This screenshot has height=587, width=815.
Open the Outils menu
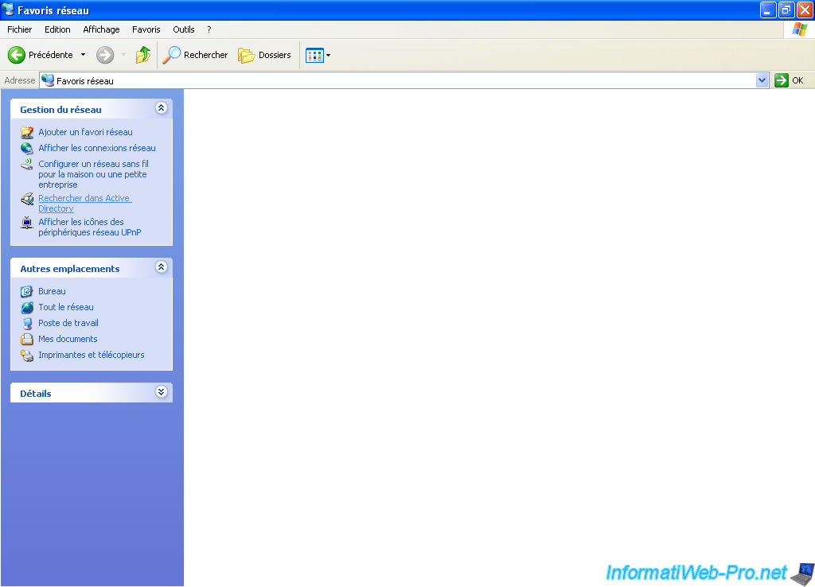(x=183, y=29)
